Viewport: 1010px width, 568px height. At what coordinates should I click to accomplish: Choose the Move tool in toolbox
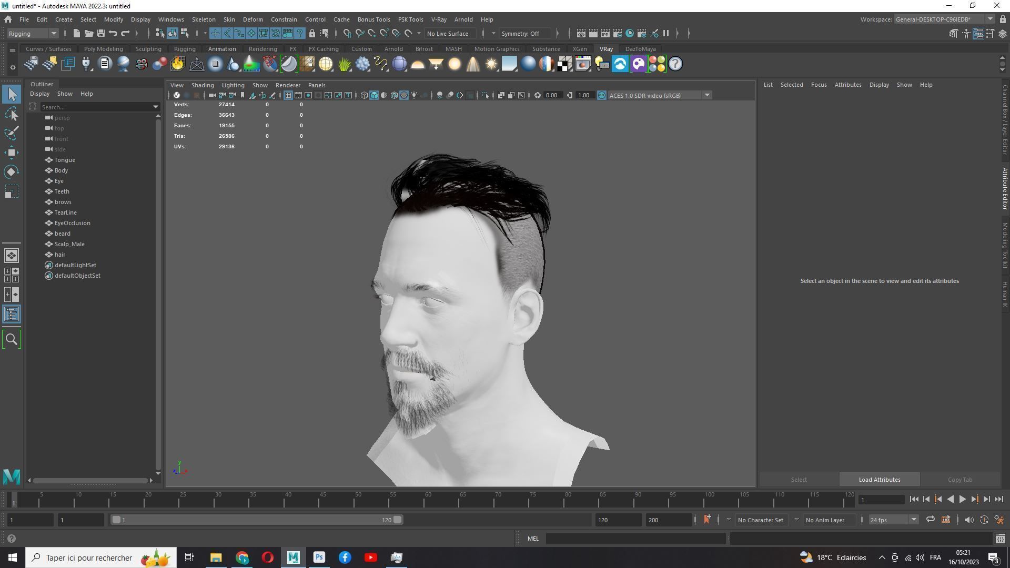(12, 153)
